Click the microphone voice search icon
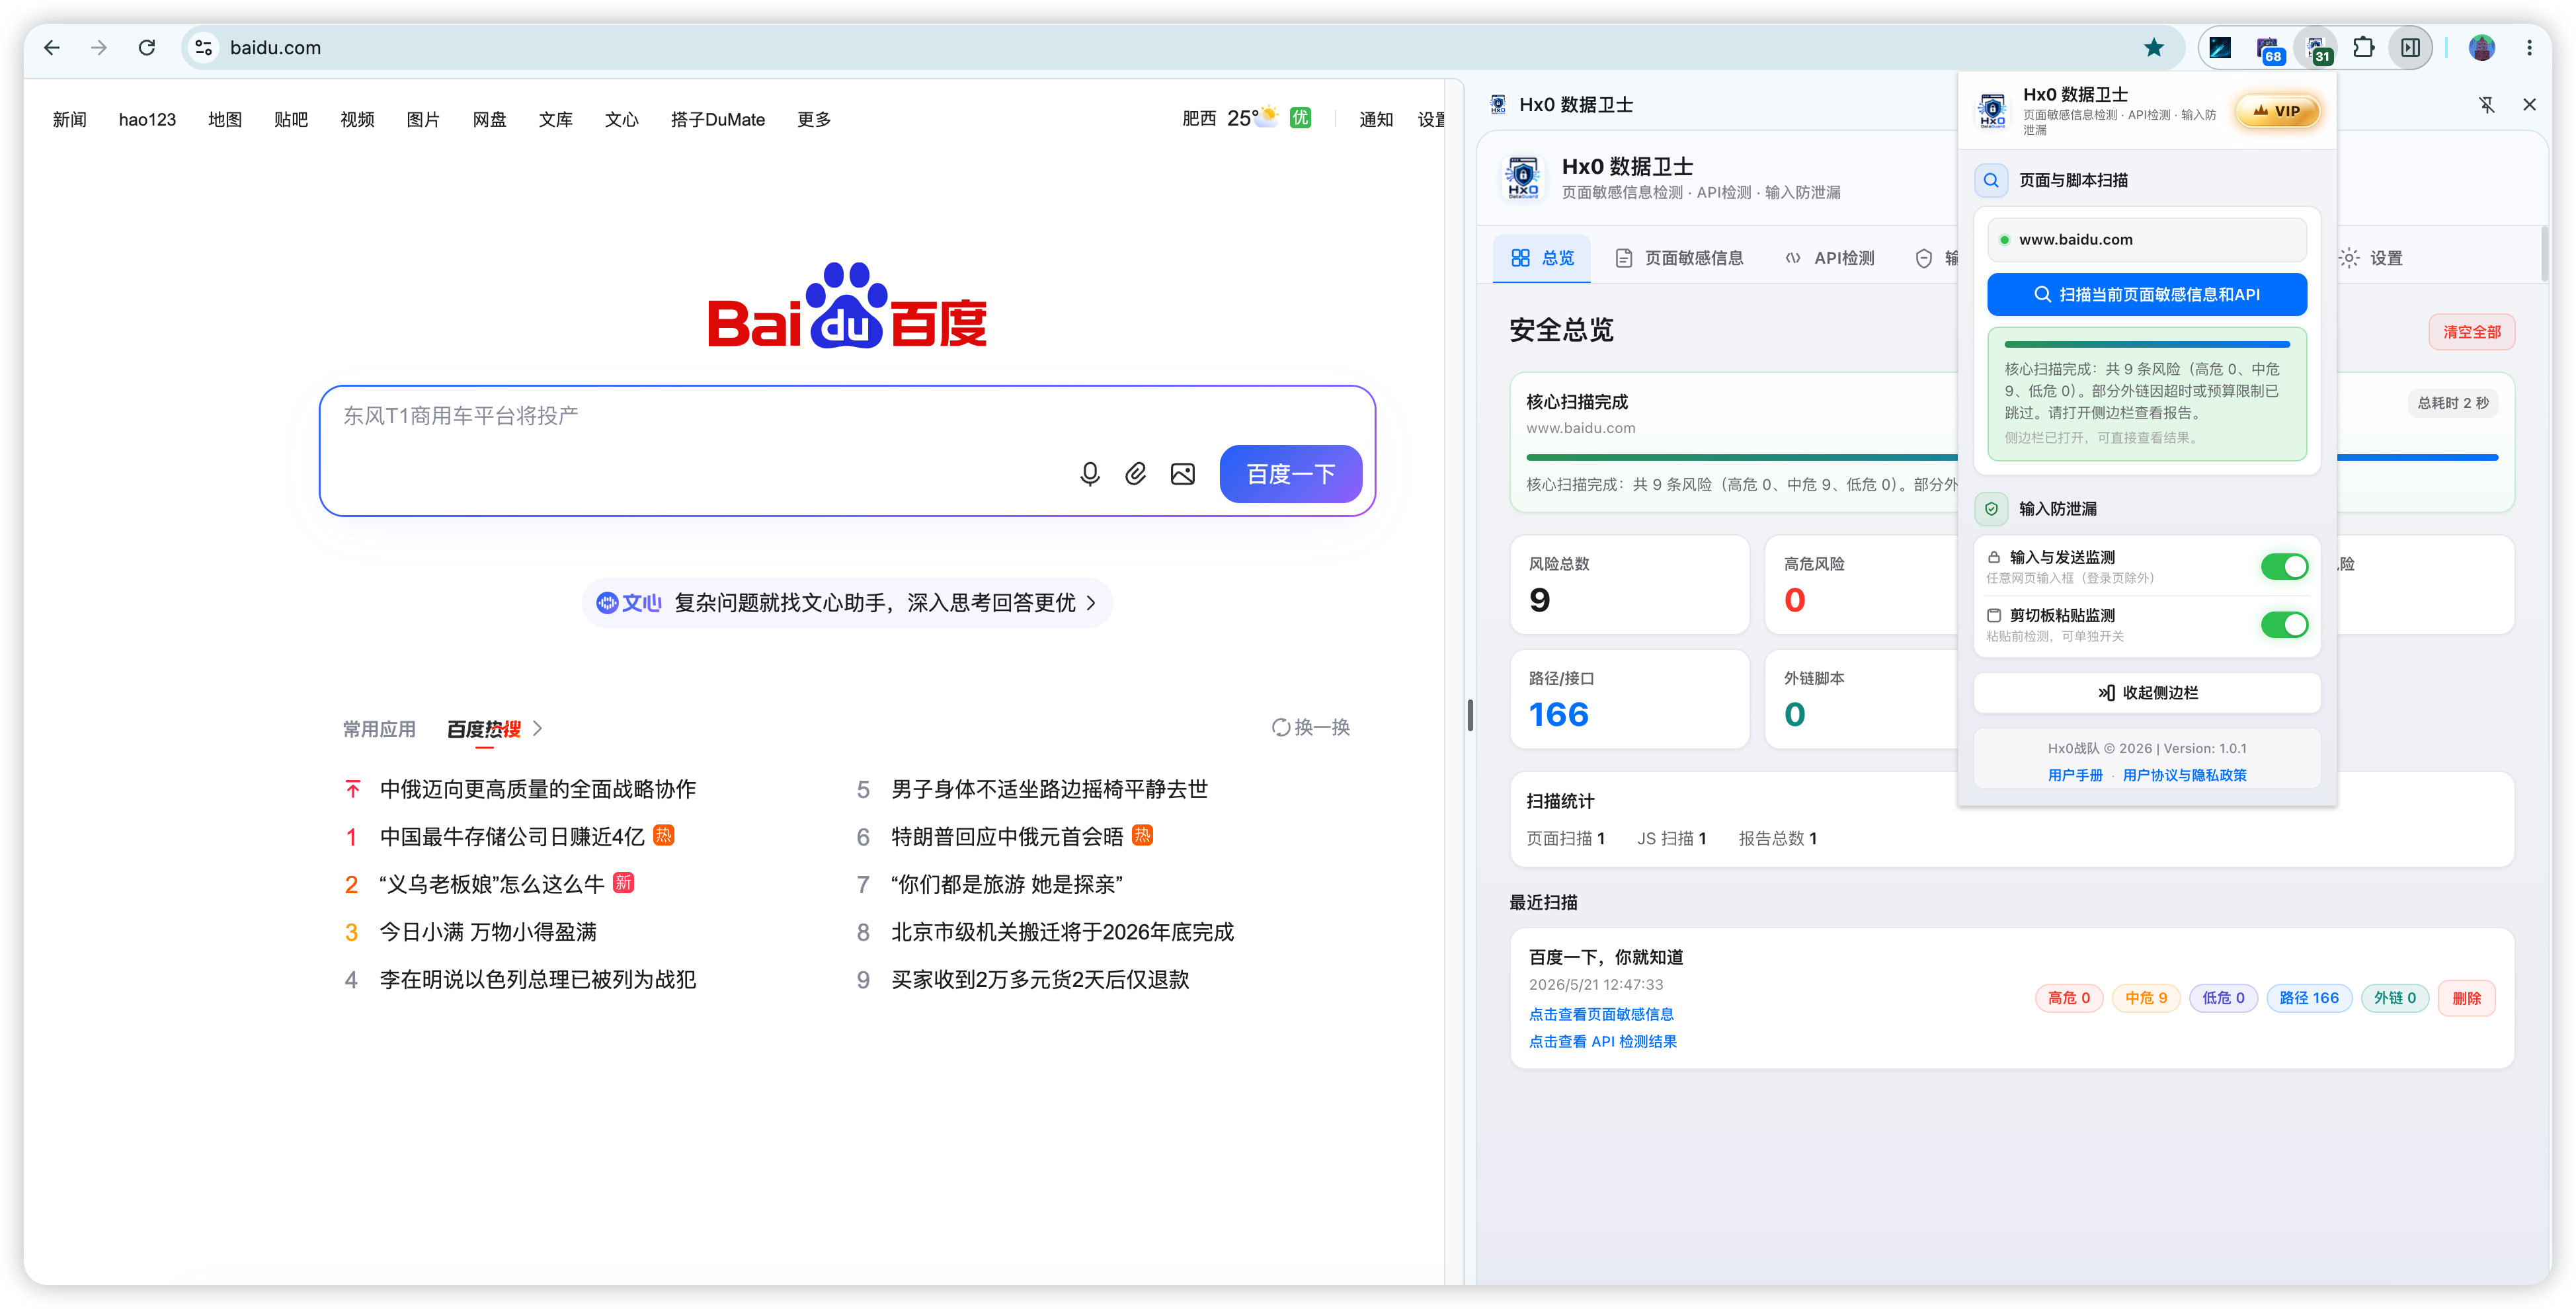 pyautogui.click(x=1089, y=474)
